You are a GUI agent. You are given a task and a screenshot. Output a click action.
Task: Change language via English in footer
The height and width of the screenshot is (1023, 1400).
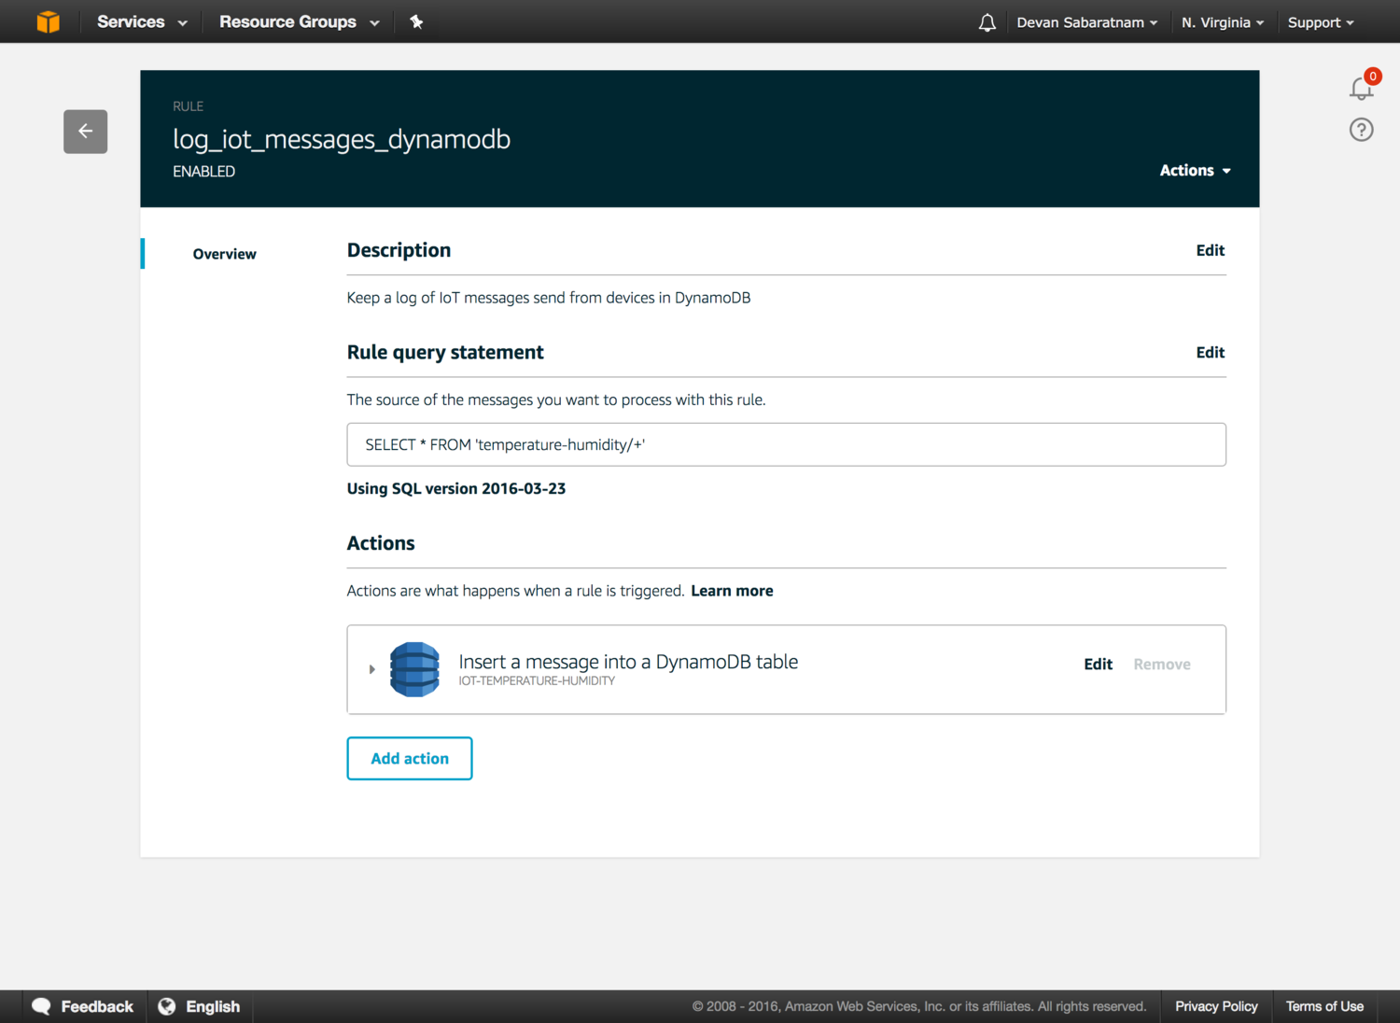[213, 1006]
